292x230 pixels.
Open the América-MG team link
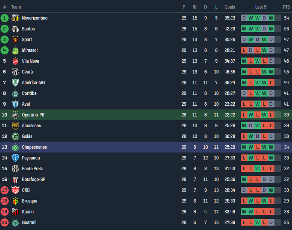pos(33,83)
